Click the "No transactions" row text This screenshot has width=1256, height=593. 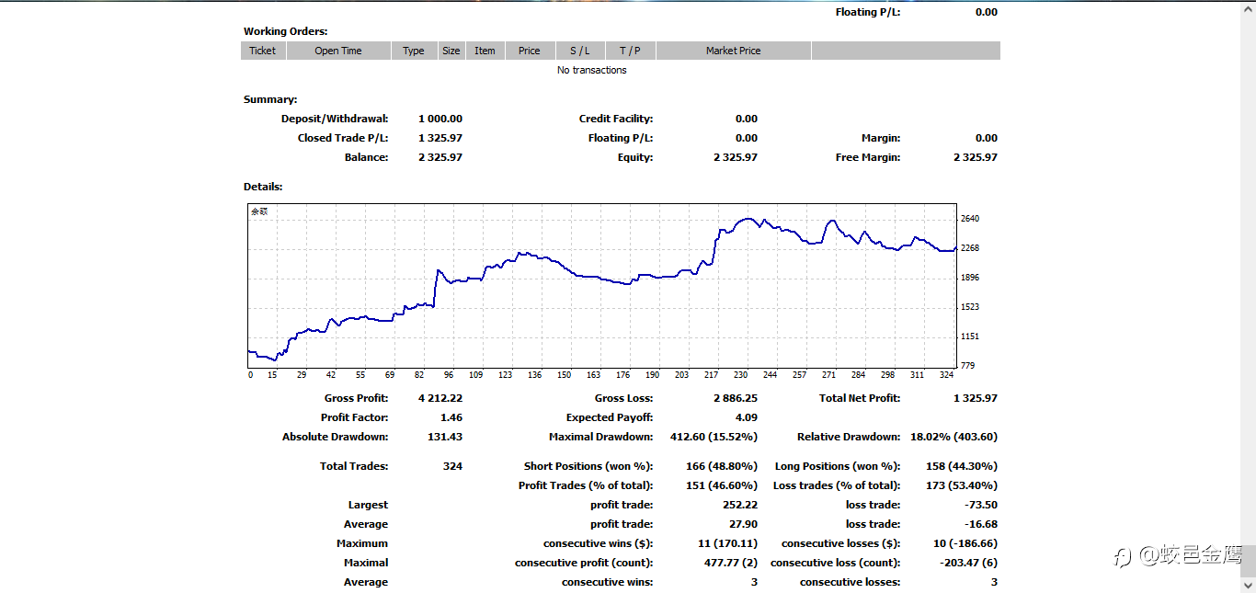point(592,70)
